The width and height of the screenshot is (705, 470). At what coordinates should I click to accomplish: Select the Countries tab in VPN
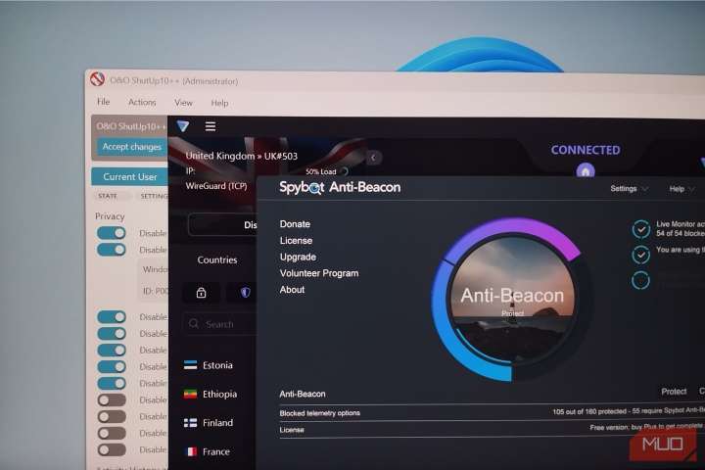217,259
